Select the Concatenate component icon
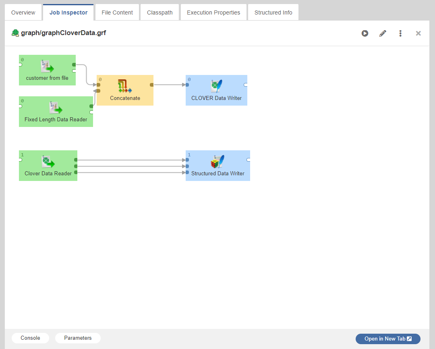 pos(125,86)
